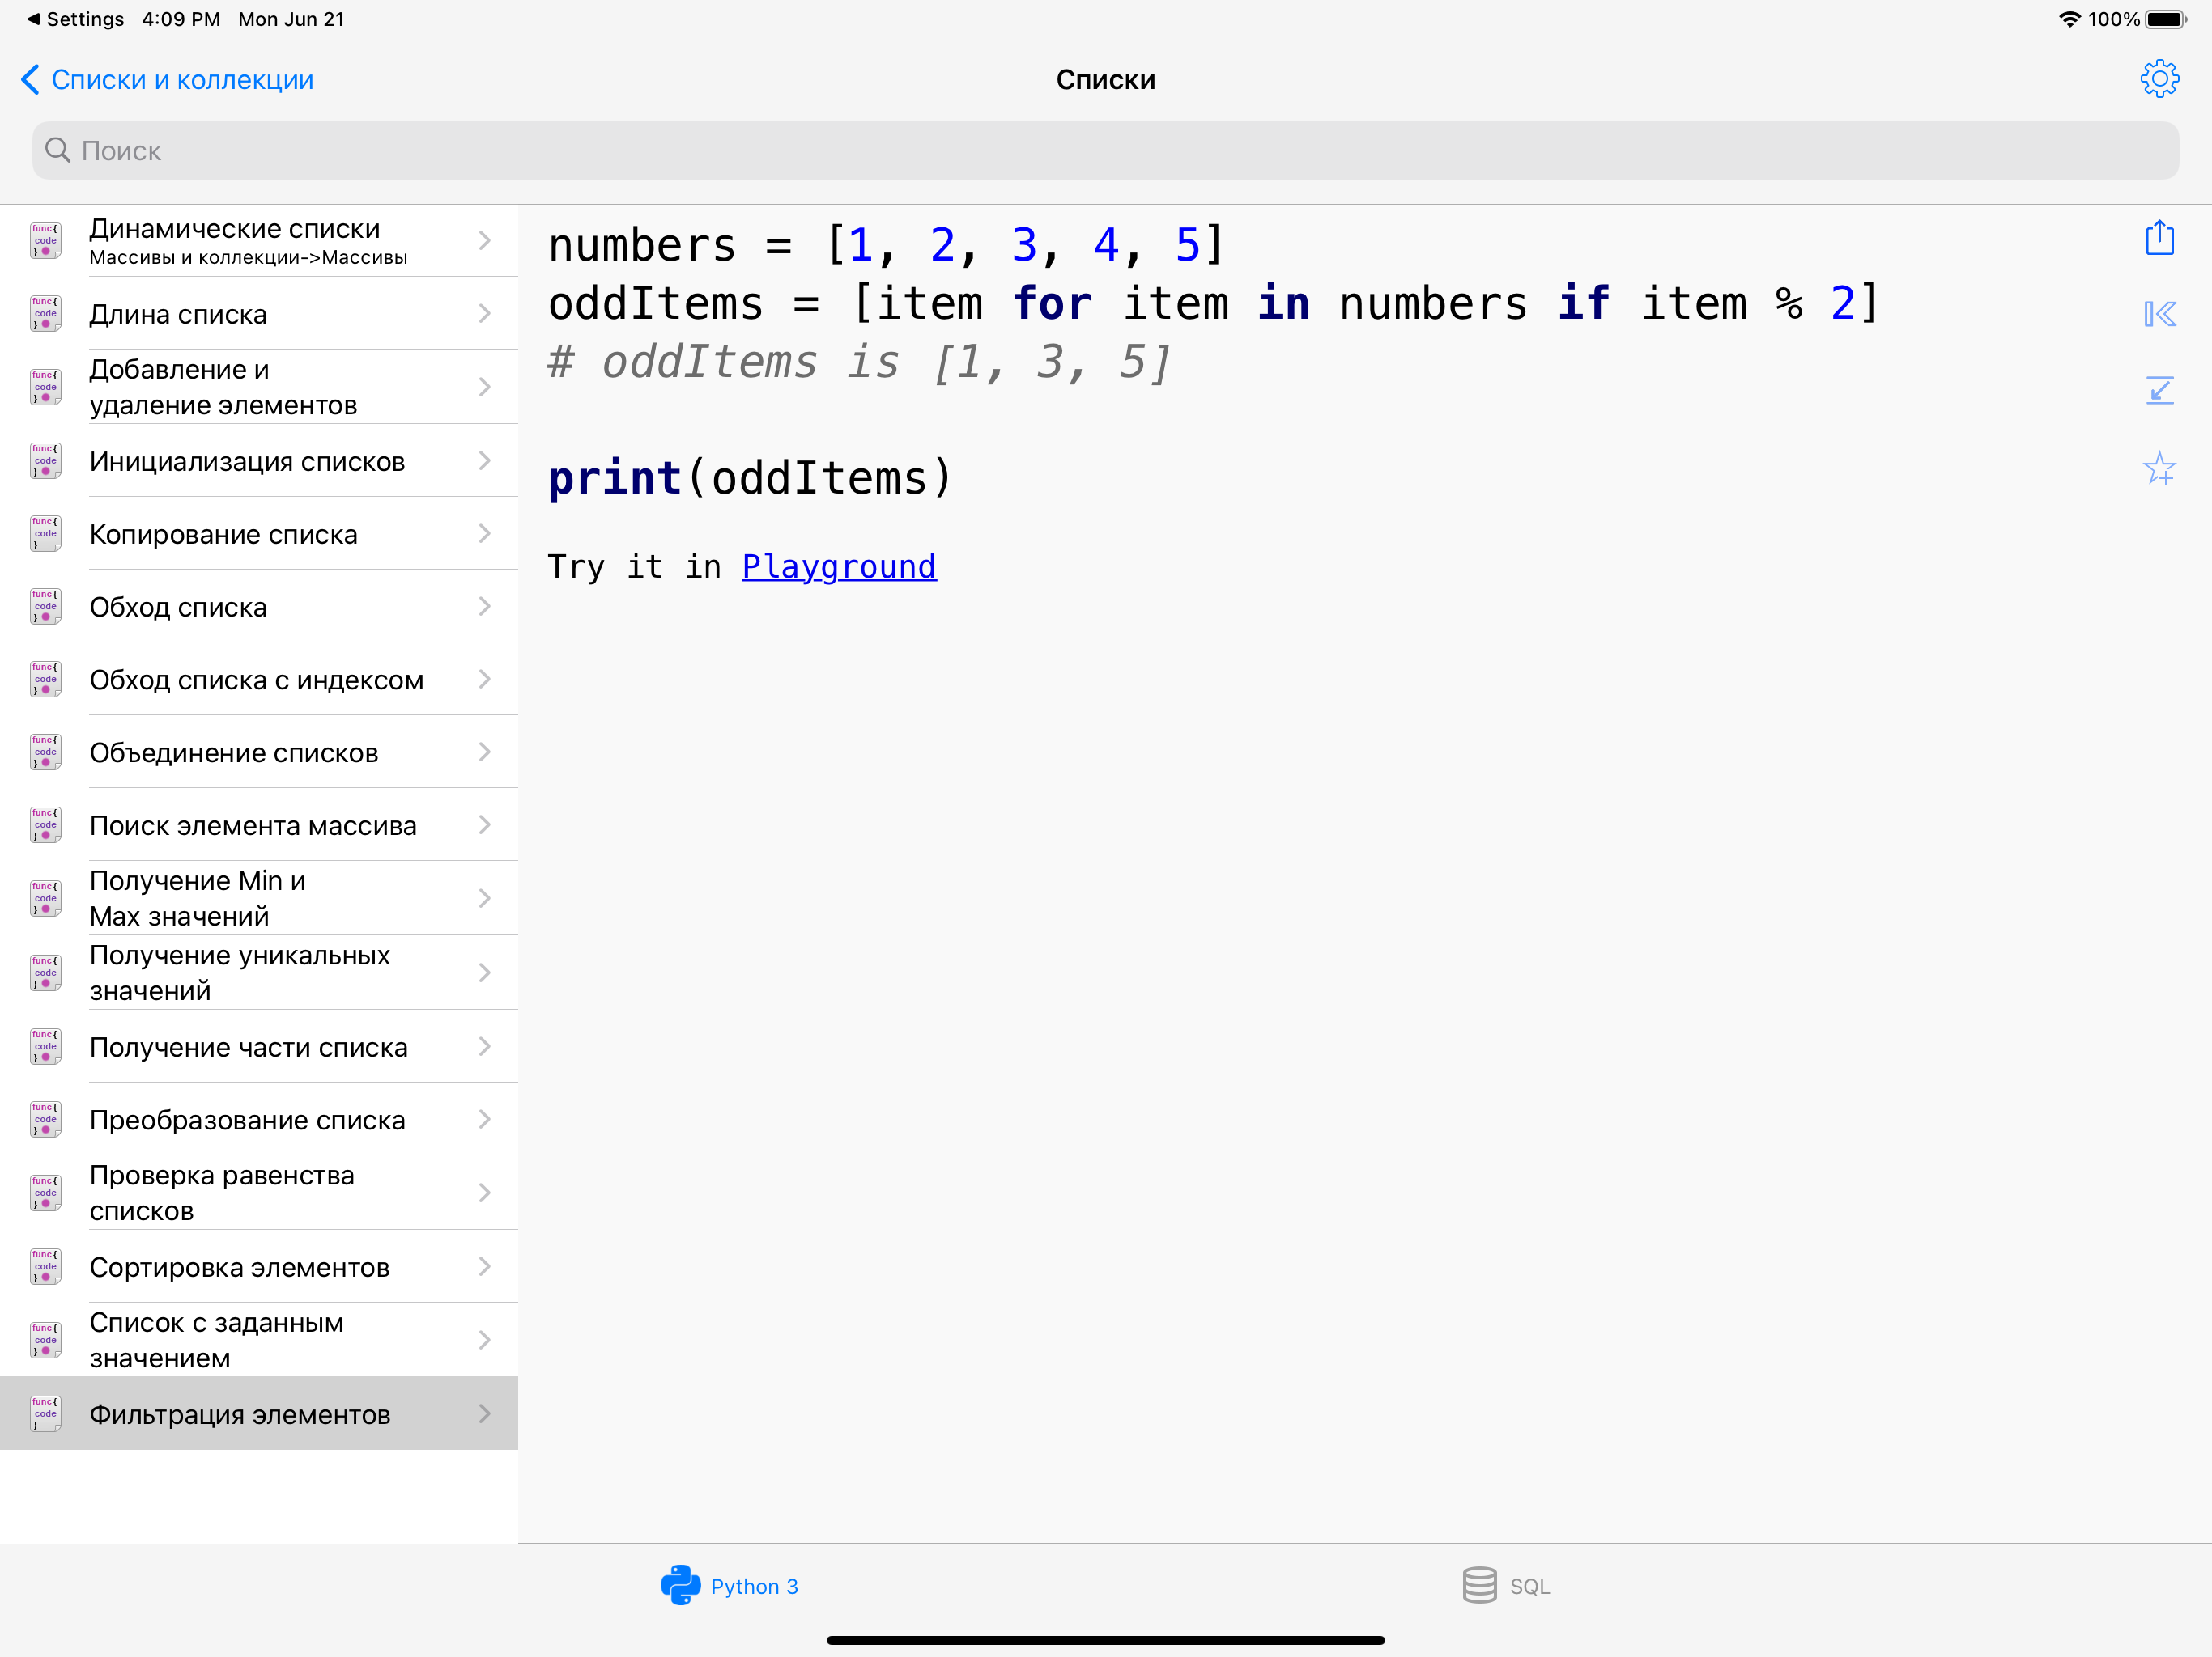Tap the battery indicator in status bar
Screen dimensions: 2212x1657
(x=2166, y=19)
